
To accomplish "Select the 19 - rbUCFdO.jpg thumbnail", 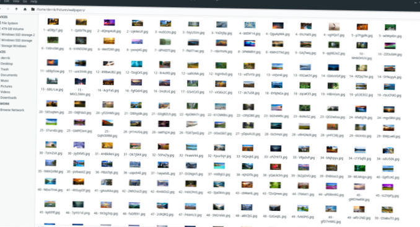I will point(389,87).
